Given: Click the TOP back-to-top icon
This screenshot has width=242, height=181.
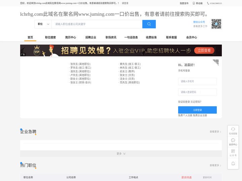Looking at the screenshot, I should 233,164.
